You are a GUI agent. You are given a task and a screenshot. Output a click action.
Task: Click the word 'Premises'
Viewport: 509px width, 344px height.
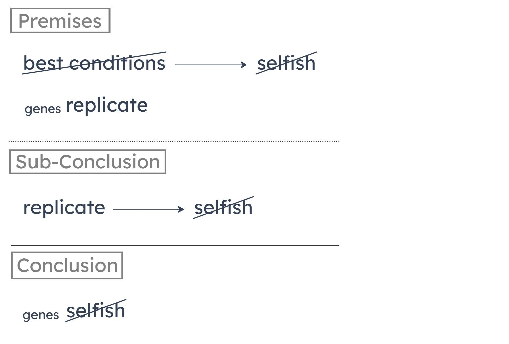point(60,21)
